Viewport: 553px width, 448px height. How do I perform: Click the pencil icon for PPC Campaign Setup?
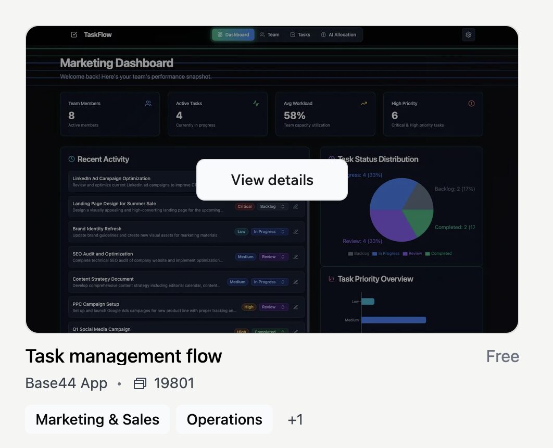coord(296,307)
